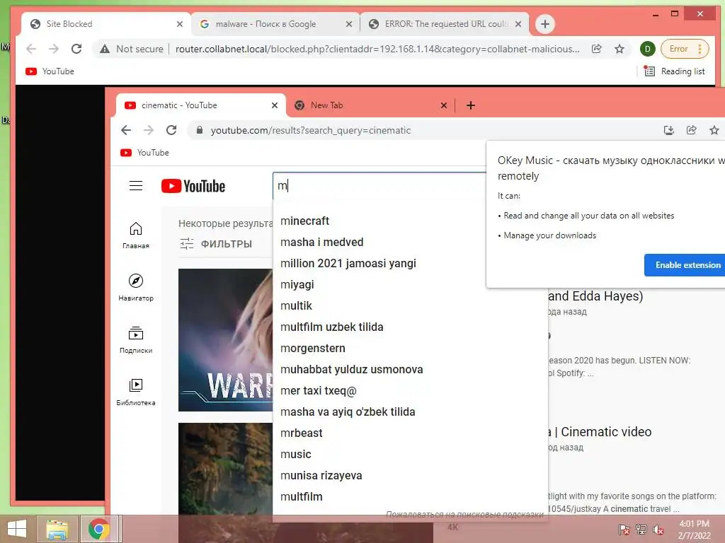This screenshot has height=543, width=725.
Task: Open File Explorer from taskbar
Action: click(57, 529)
